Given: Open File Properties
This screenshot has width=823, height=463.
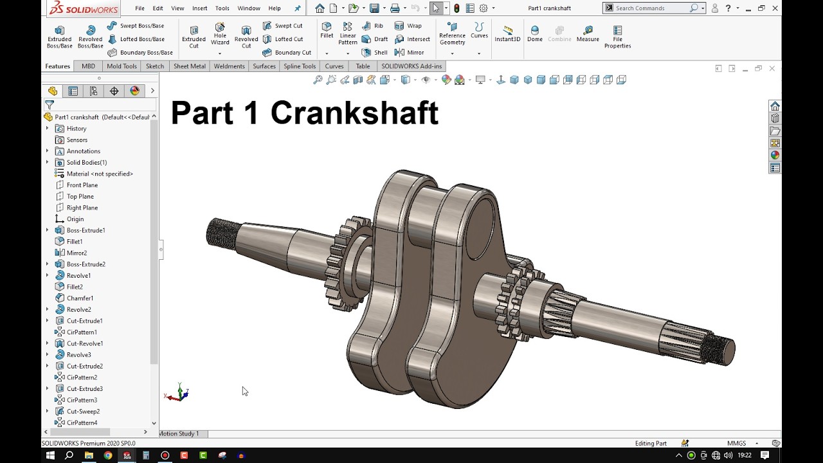Looking at the screenshot, I should pyautogui.click(x=617, y=37).
